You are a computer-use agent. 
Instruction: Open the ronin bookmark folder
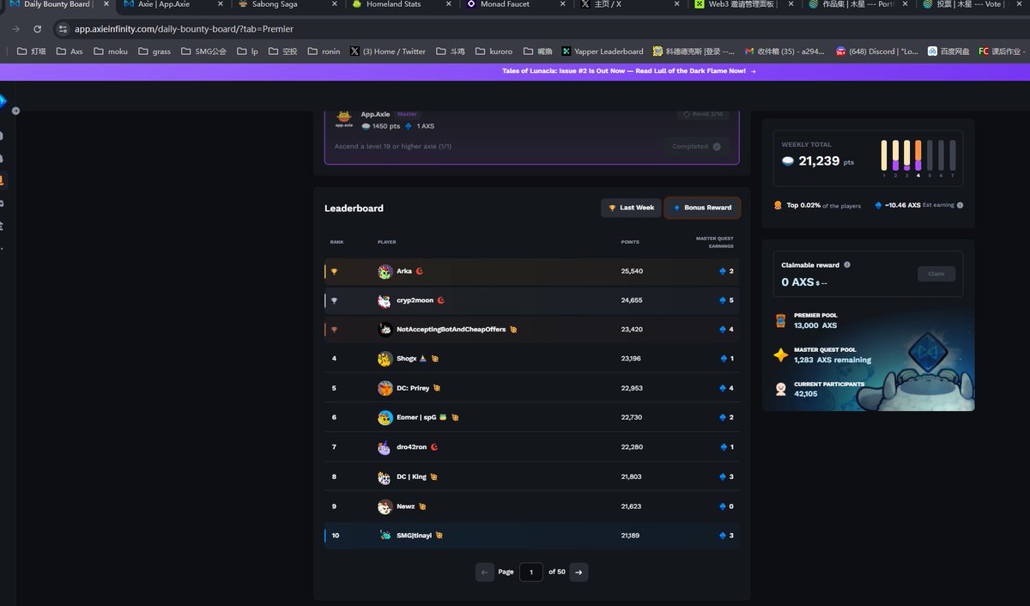(x=323, y=52)
